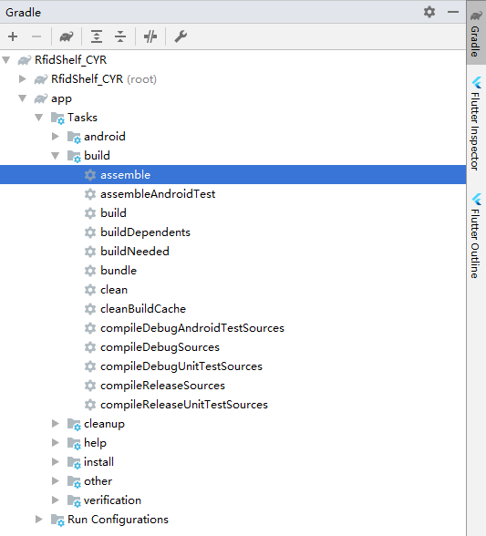Click the install group label

(x=98, y=462)
